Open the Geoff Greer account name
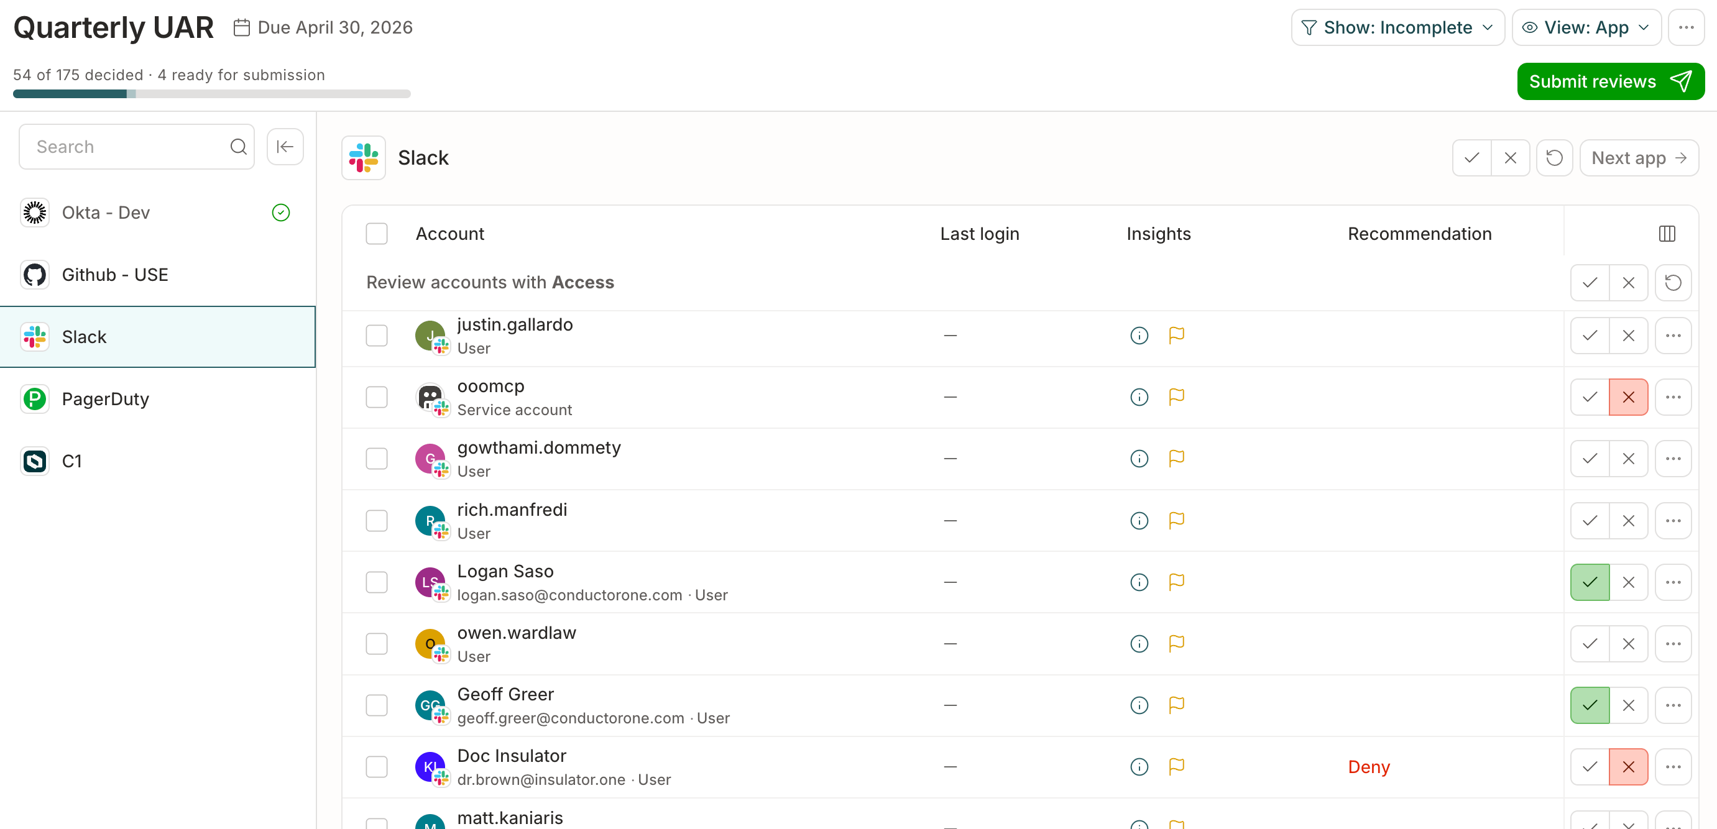Image resolution: width=1717 pixels, height=829 pixels. coord(505,694)
